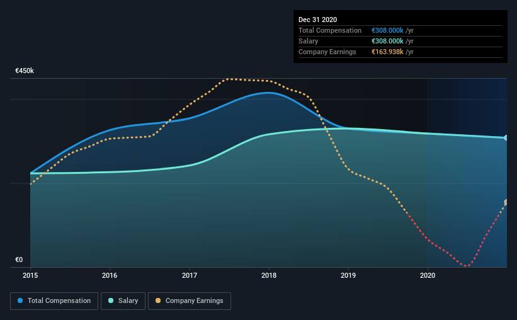Click the €450k y-axis label
This screenshot has width=517, height=320.
(x=25, y=71)
